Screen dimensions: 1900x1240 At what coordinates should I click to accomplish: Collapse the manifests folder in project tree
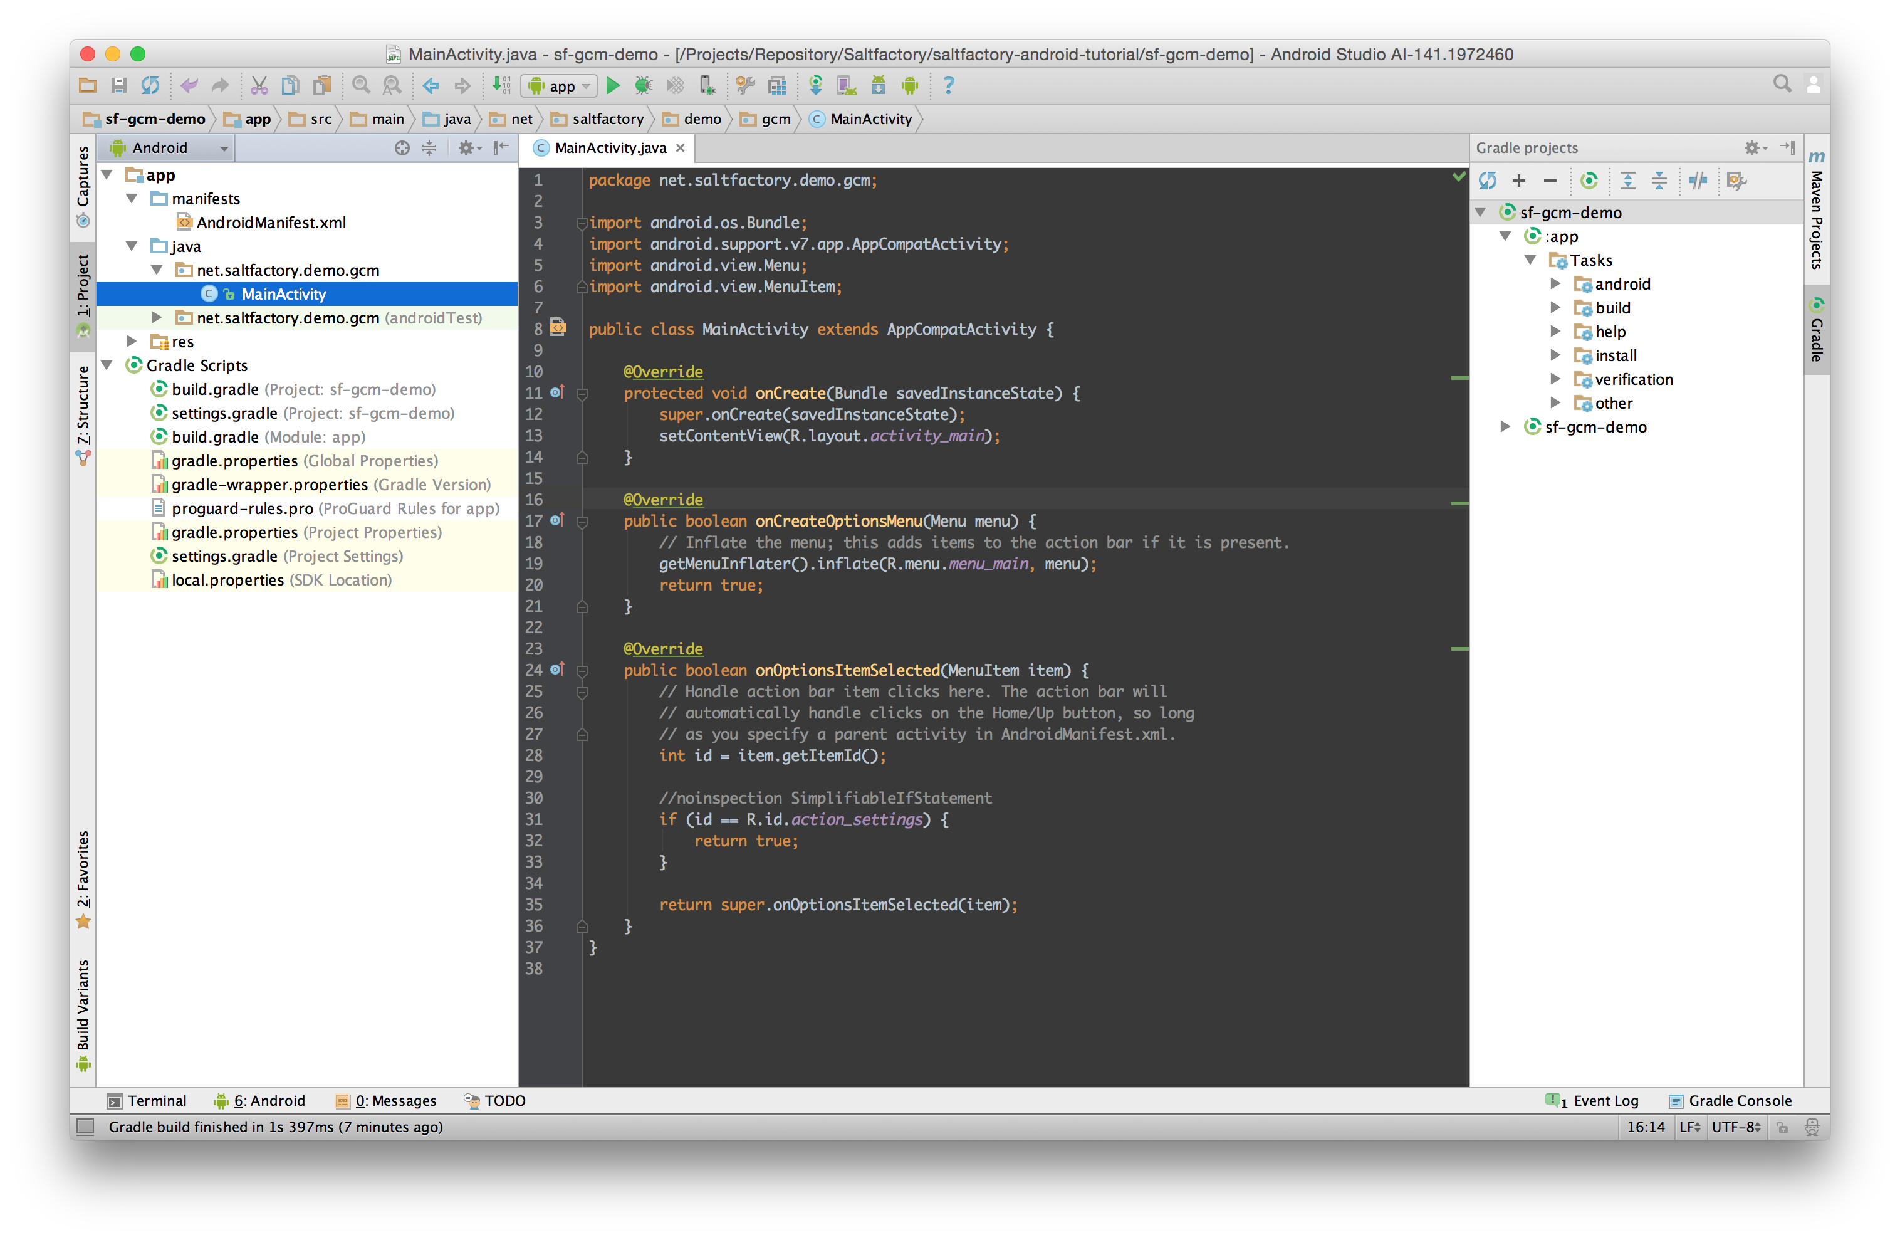coord(132,198)
